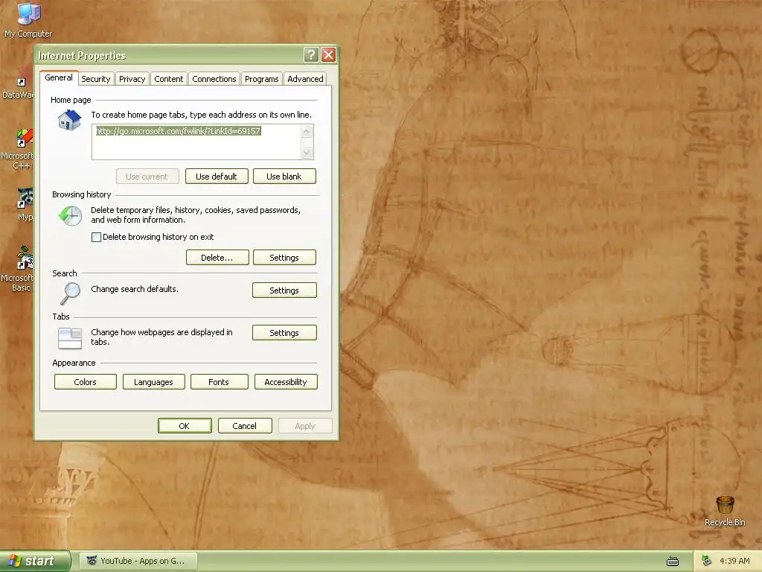Click the Apply button
The height and width of the screenshot is (572, 762).
[305, 425]
